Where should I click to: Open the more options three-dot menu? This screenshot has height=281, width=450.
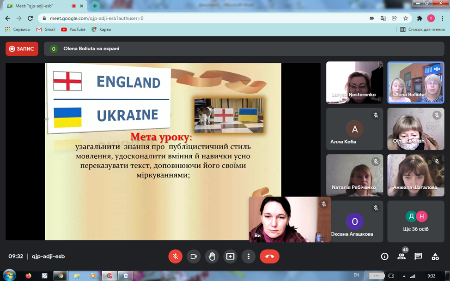click(249, 257)
